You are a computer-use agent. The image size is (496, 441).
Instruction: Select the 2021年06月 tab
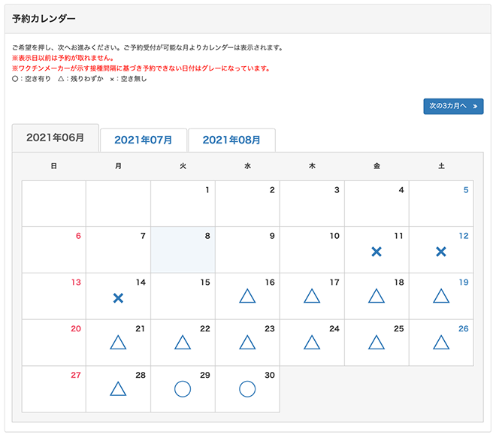tap(55, 138)
